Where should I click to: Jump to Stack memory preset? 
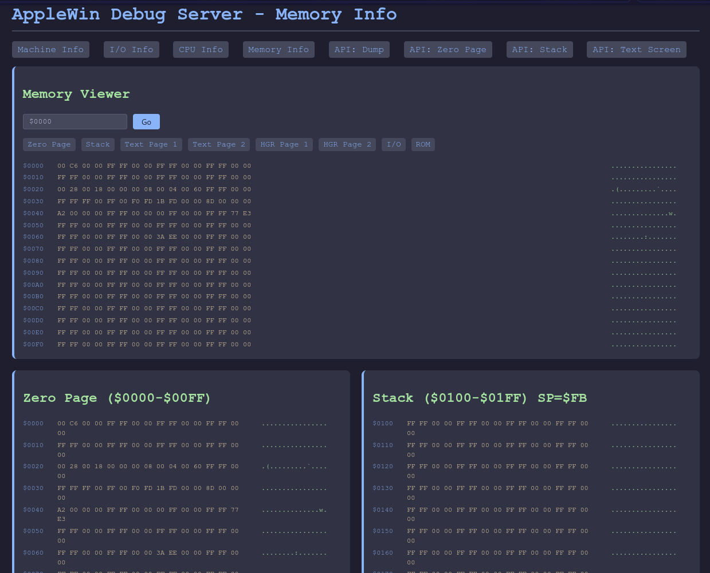97,144
